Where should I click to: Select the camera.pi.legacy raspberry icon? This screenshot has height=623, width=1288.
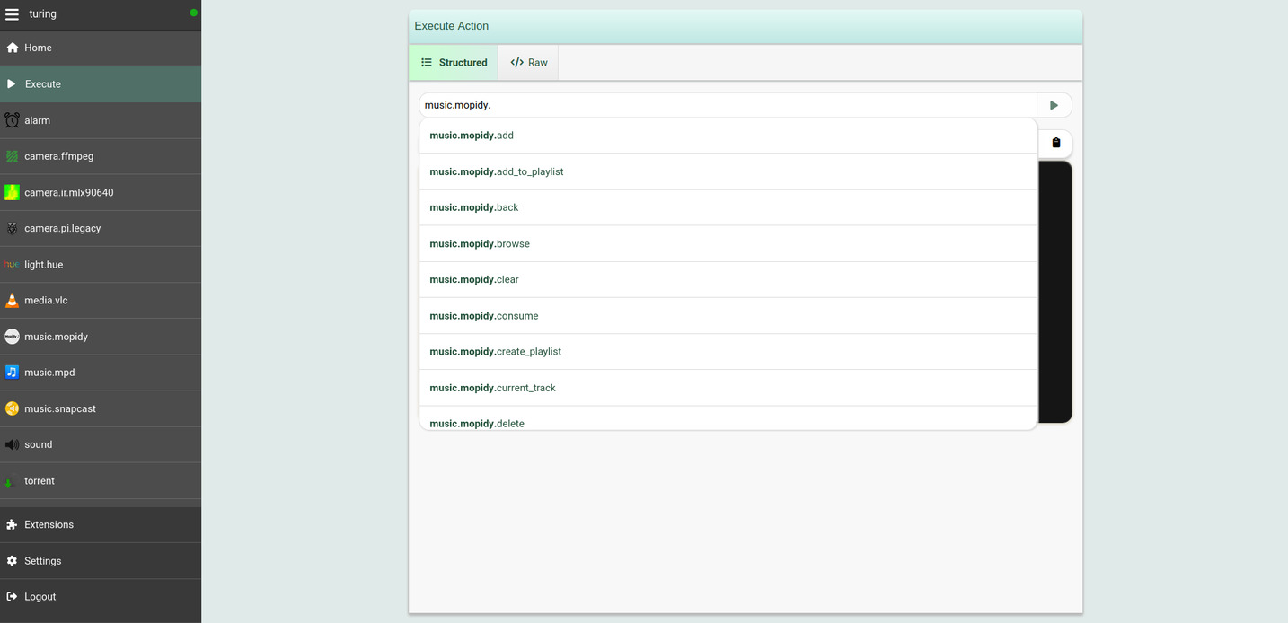pyautogui.click(x=12, y=228)
